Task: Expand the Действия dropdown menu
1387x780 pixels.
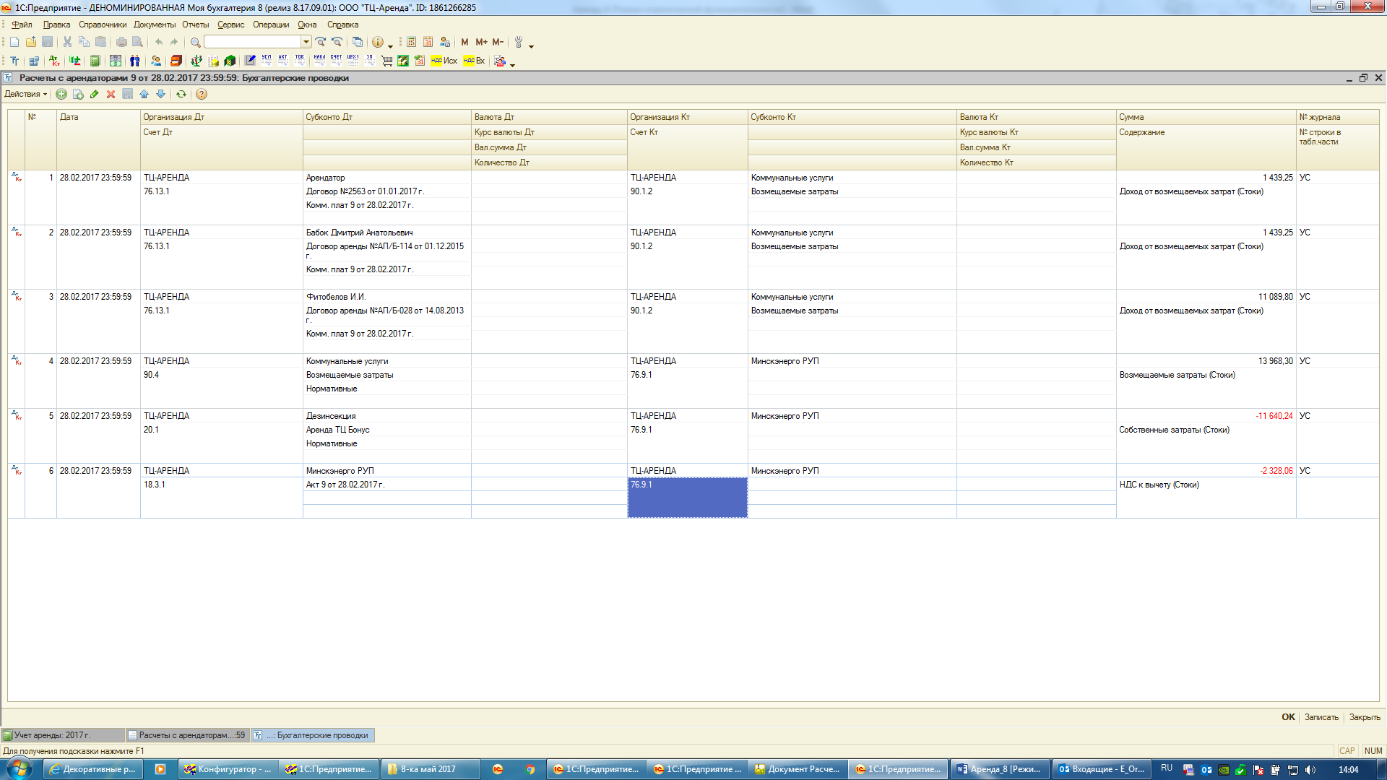Action: click(26, 94)
